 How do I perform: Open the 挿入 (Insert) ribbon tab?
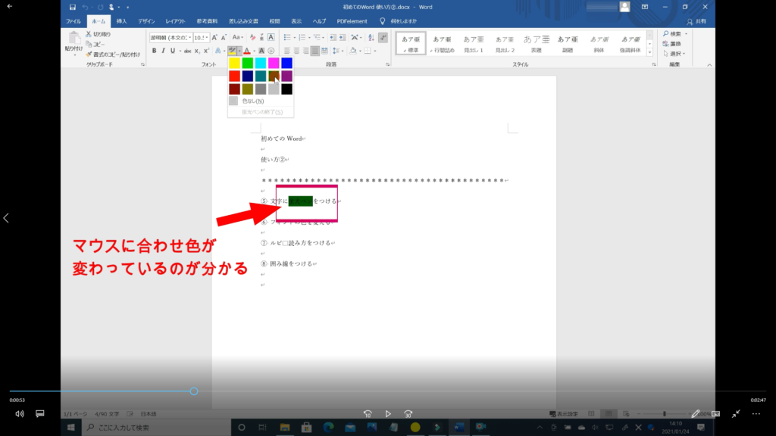tap(121, 21)
